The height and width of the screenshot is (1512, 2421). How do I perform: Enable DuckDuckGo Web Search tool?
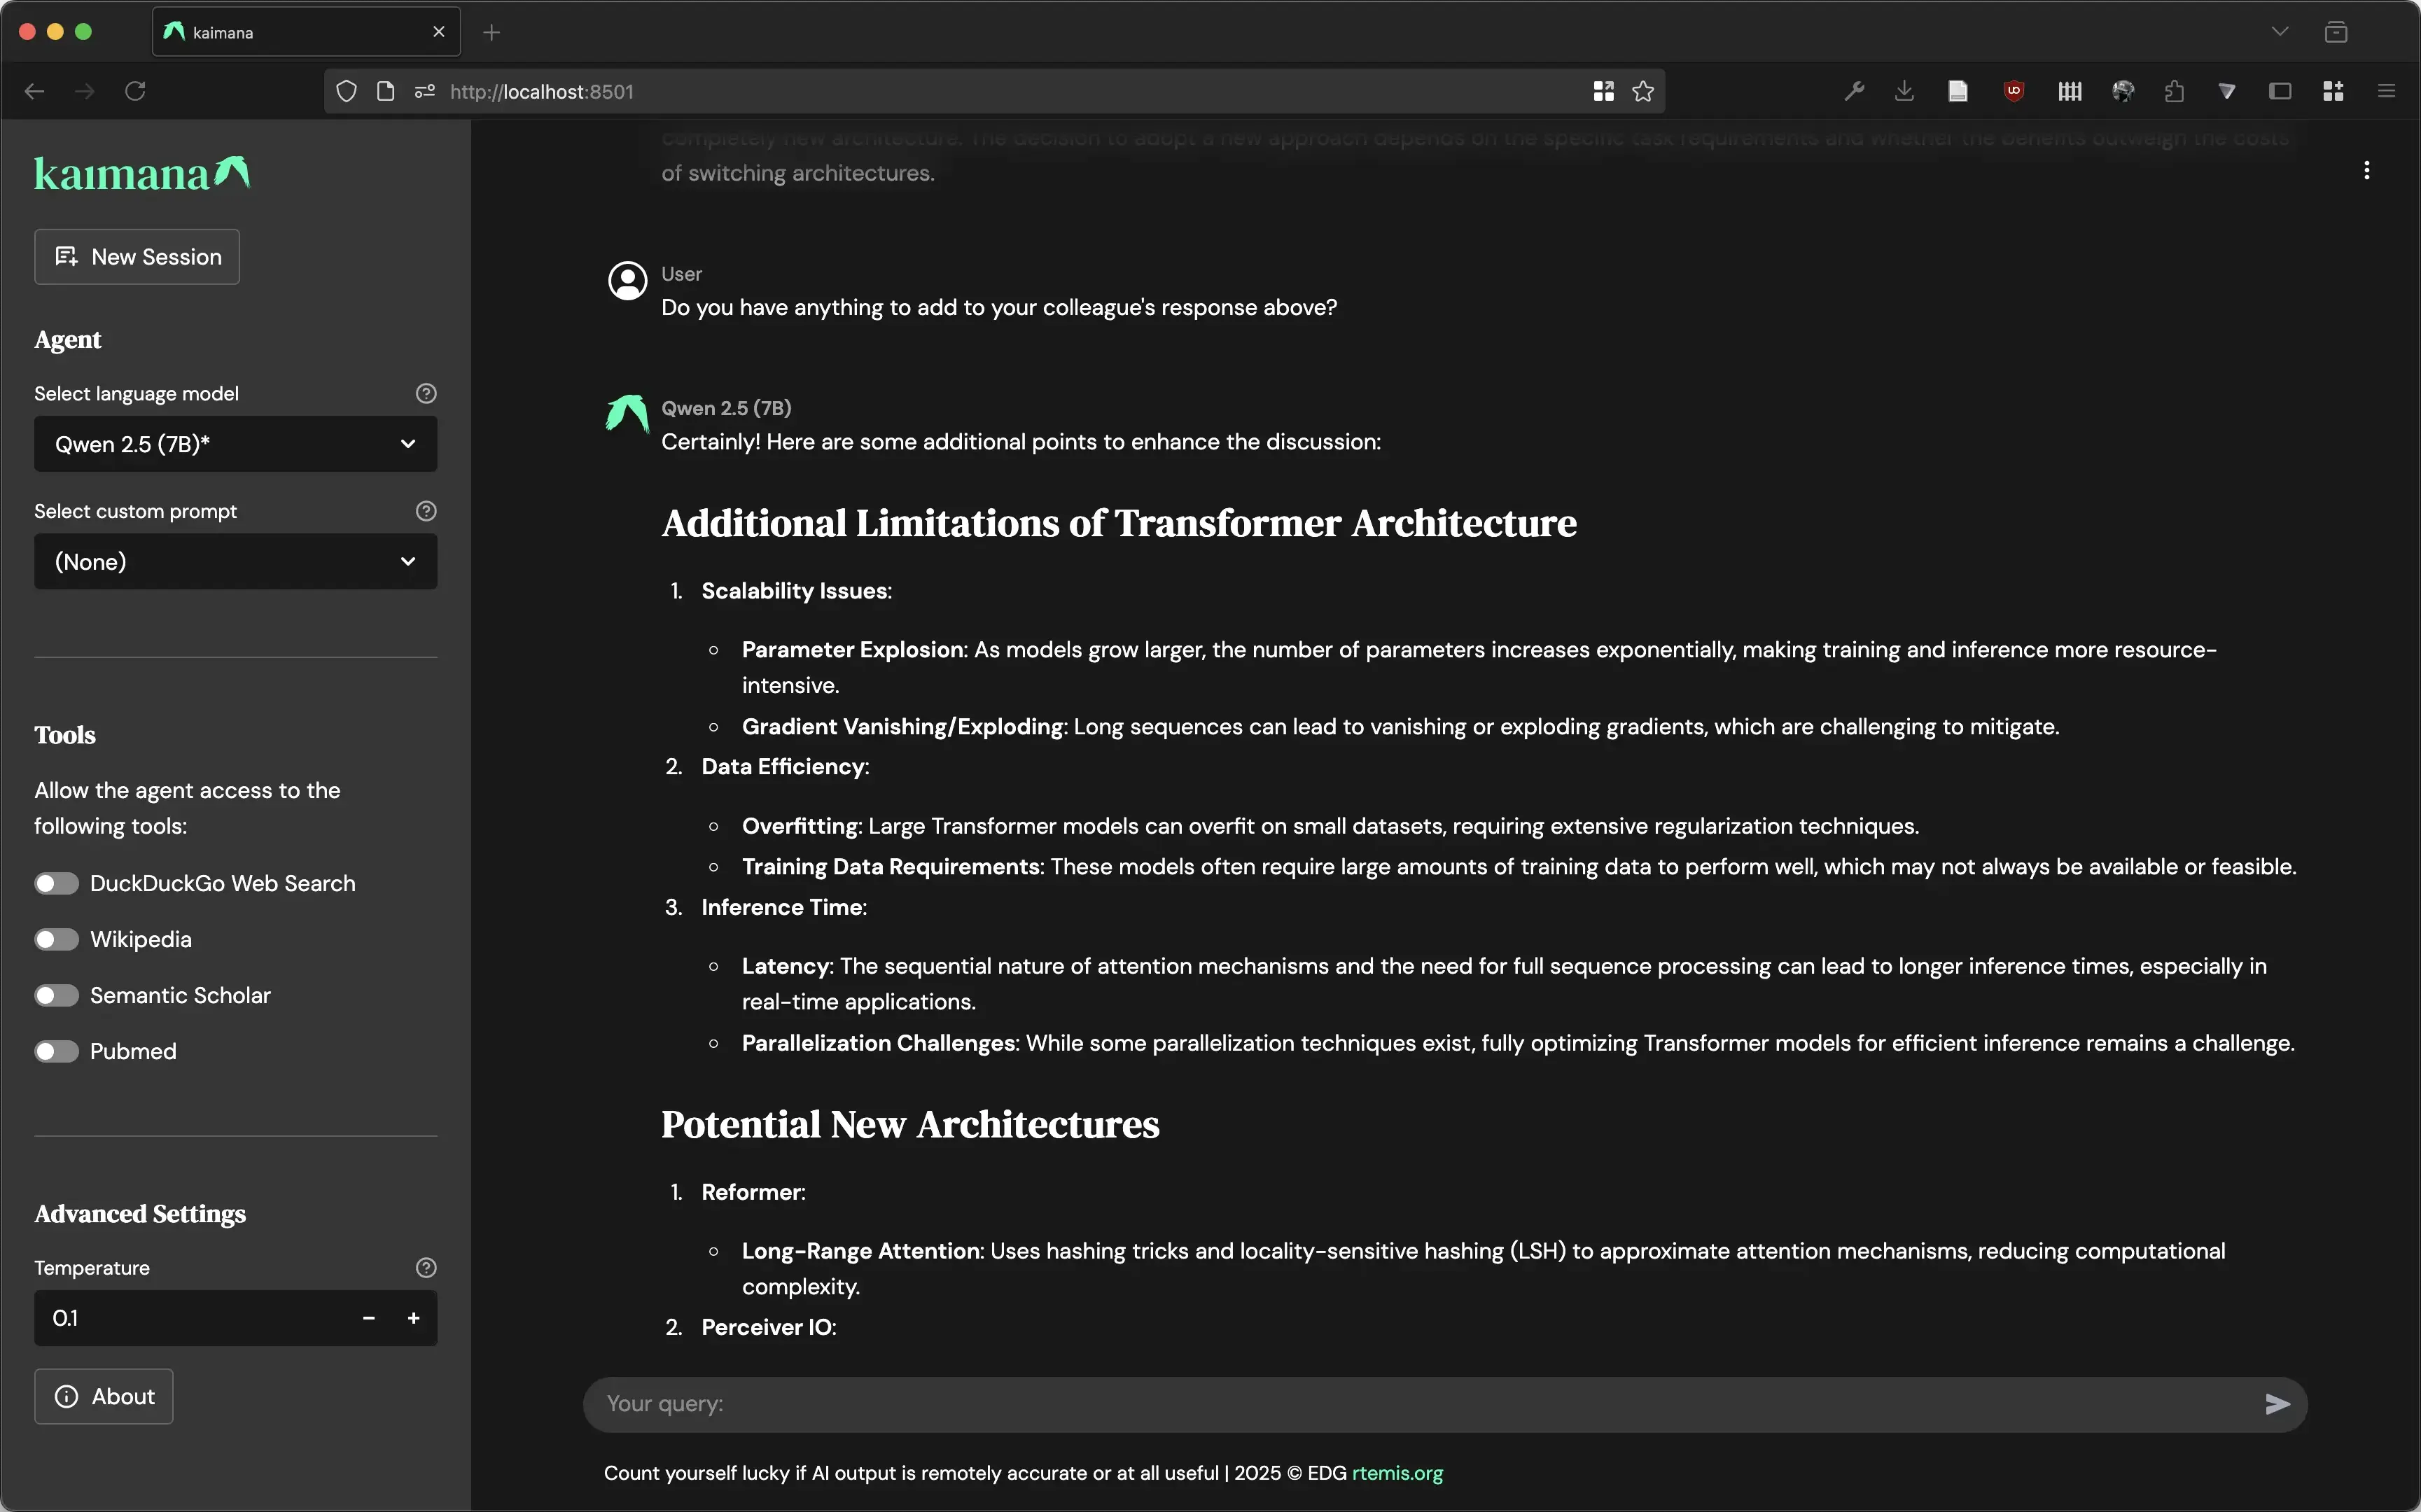[x=56, y=883]
